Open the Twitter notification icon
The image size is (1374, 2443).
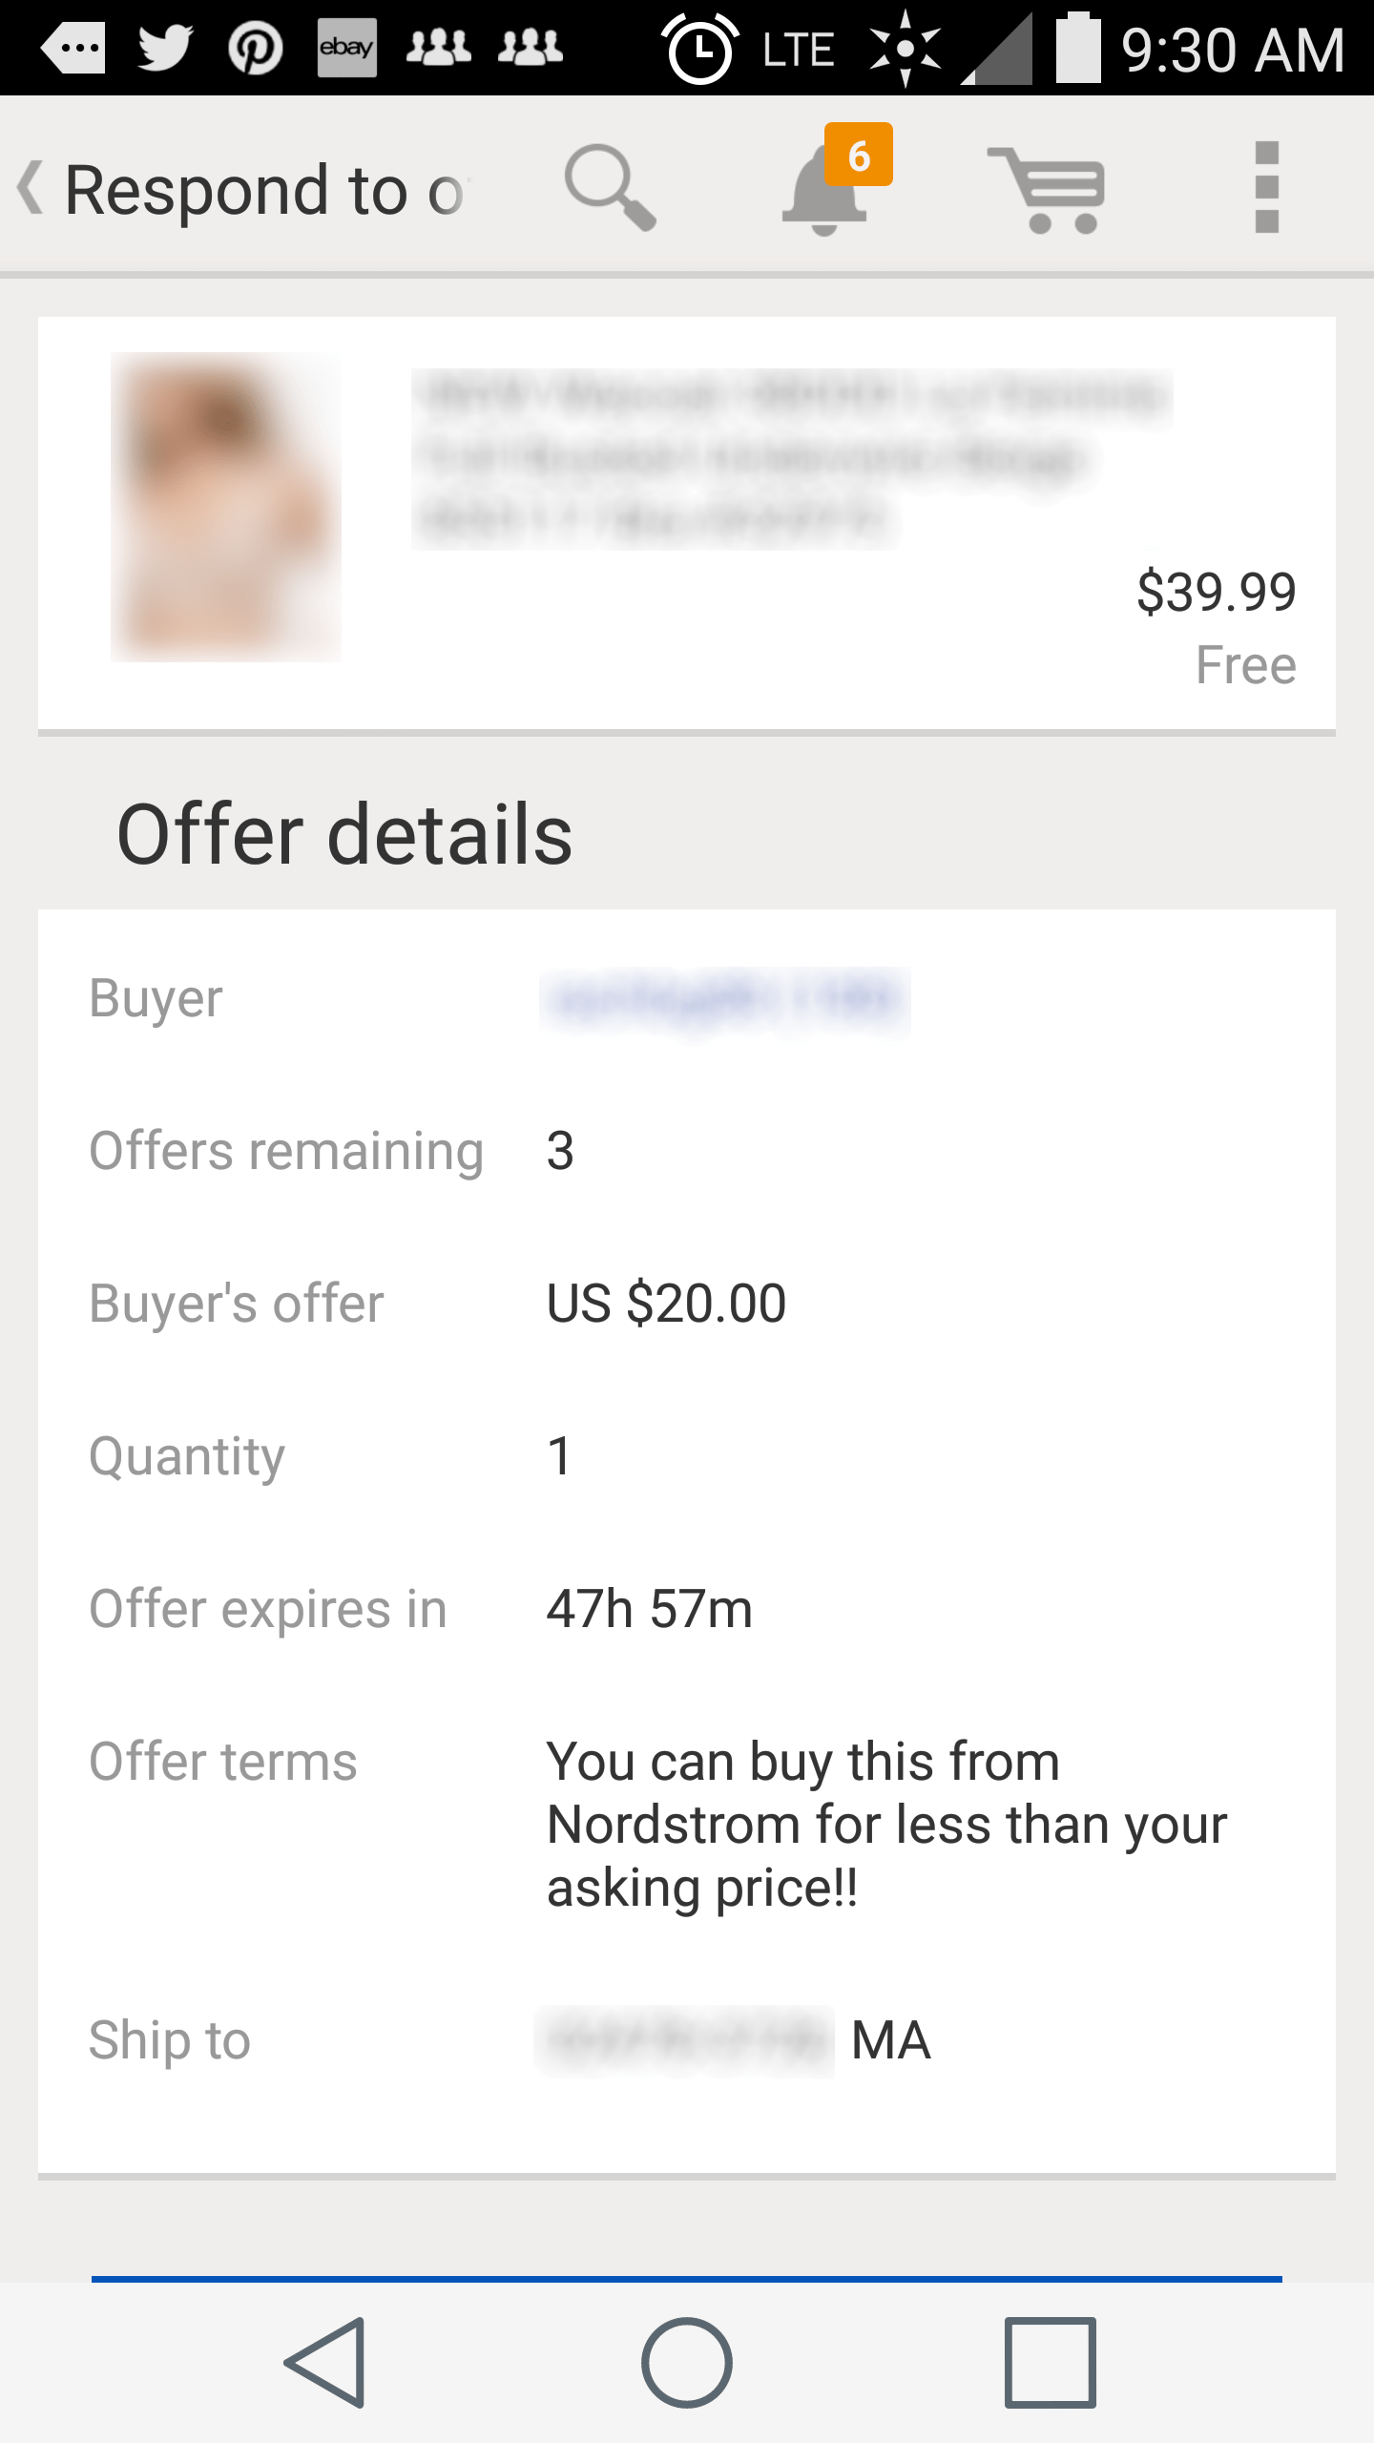162,46
